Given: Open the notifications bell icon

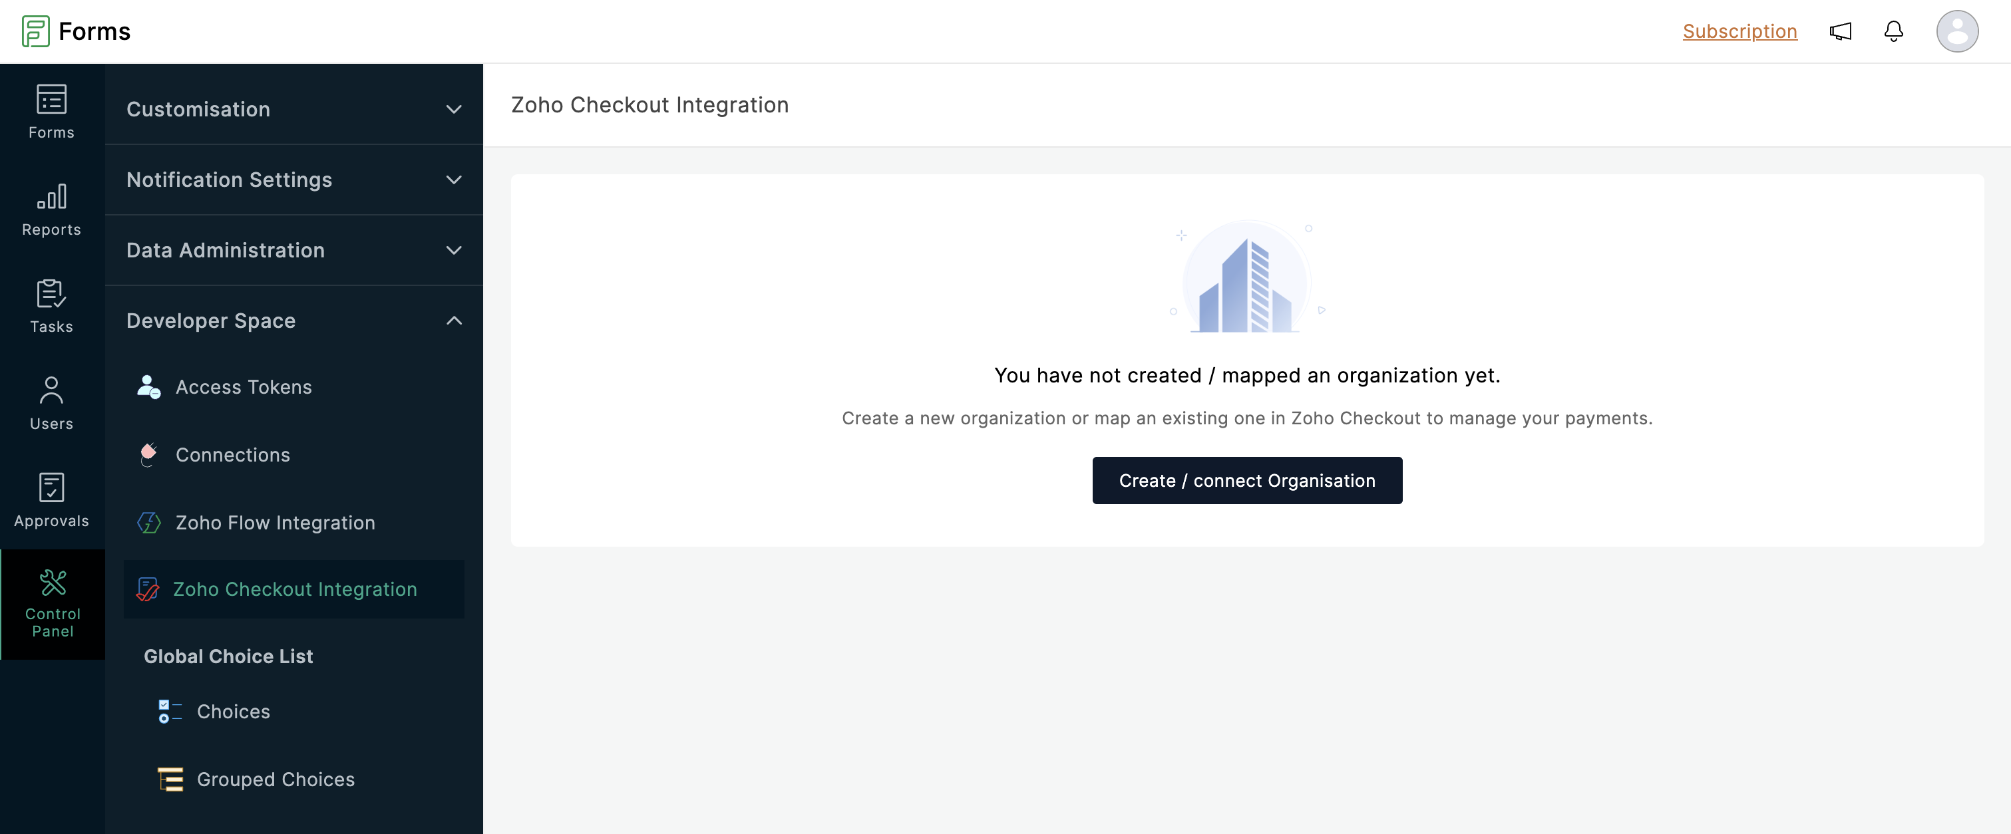Looking at the screenshot, I should 1893,31.
